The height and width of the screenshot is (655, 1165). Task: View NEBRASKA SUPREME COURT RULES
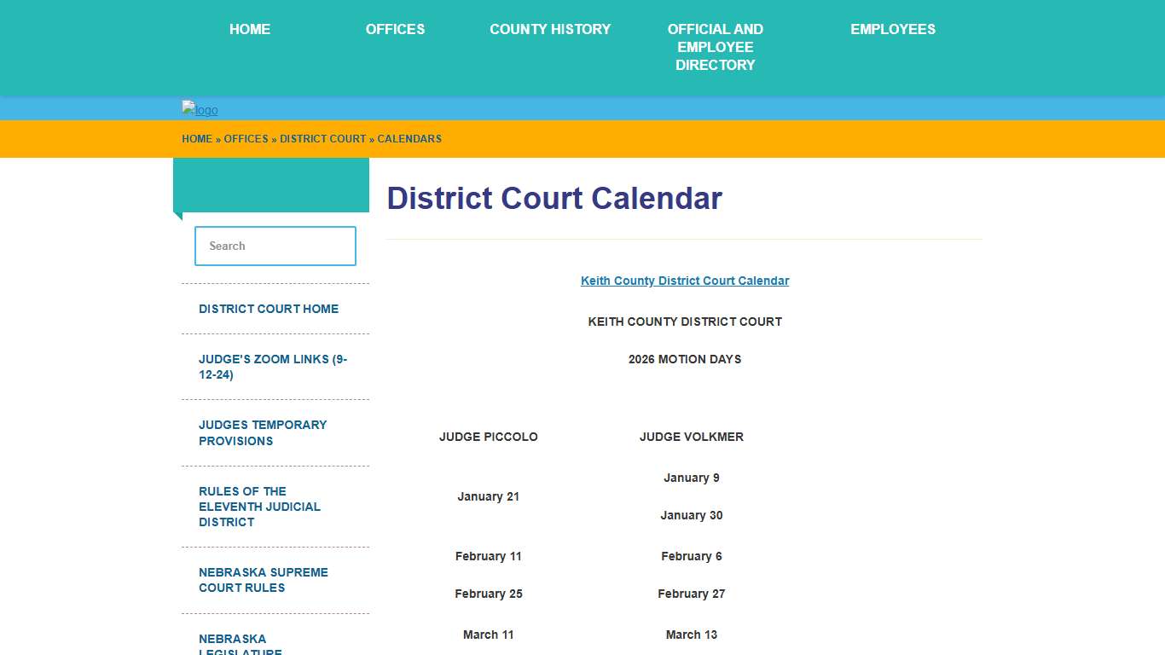263,580
